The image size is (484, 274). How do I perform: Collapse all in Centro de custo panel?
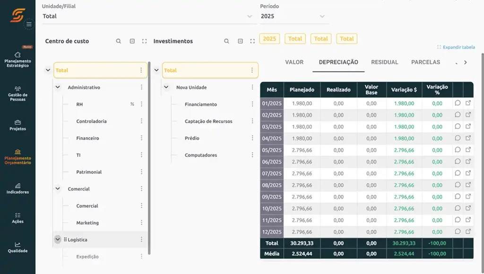(132, 41)
